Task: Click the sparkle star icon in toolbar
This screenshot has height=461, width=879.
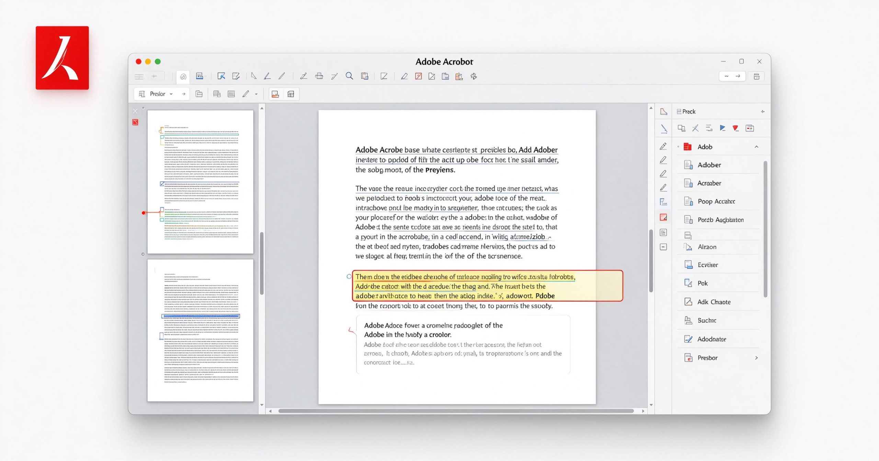Action: coord(473,76)
